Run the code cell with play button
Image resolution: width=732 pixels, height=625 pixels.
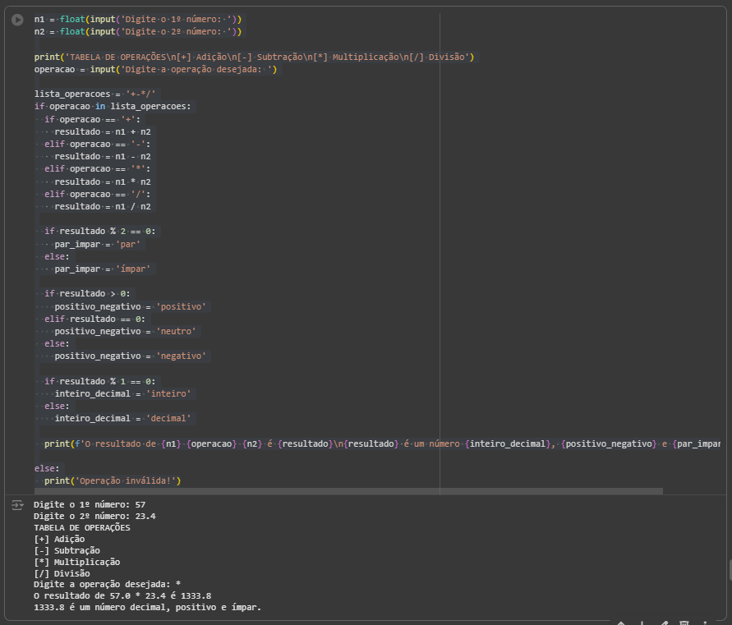coord(17,20)
